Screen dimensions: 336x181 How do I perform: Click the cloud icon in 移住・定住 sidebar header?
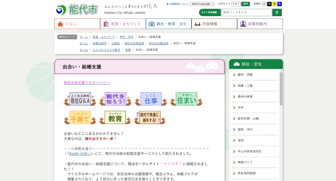[237, 64]
